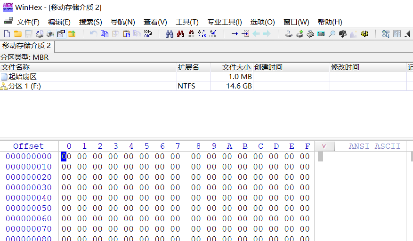Open the dropdown arrow beside ANSI ASCII

(x=324, y=146)
